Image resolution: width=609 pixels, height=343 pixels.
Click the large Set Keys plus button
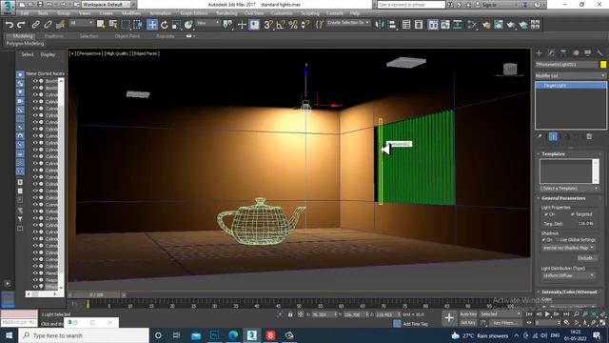(x=449, y=318)
